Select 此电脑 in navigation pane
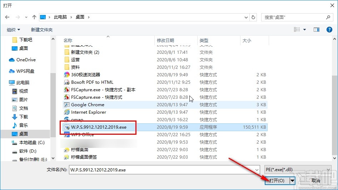 coord(19,82)
